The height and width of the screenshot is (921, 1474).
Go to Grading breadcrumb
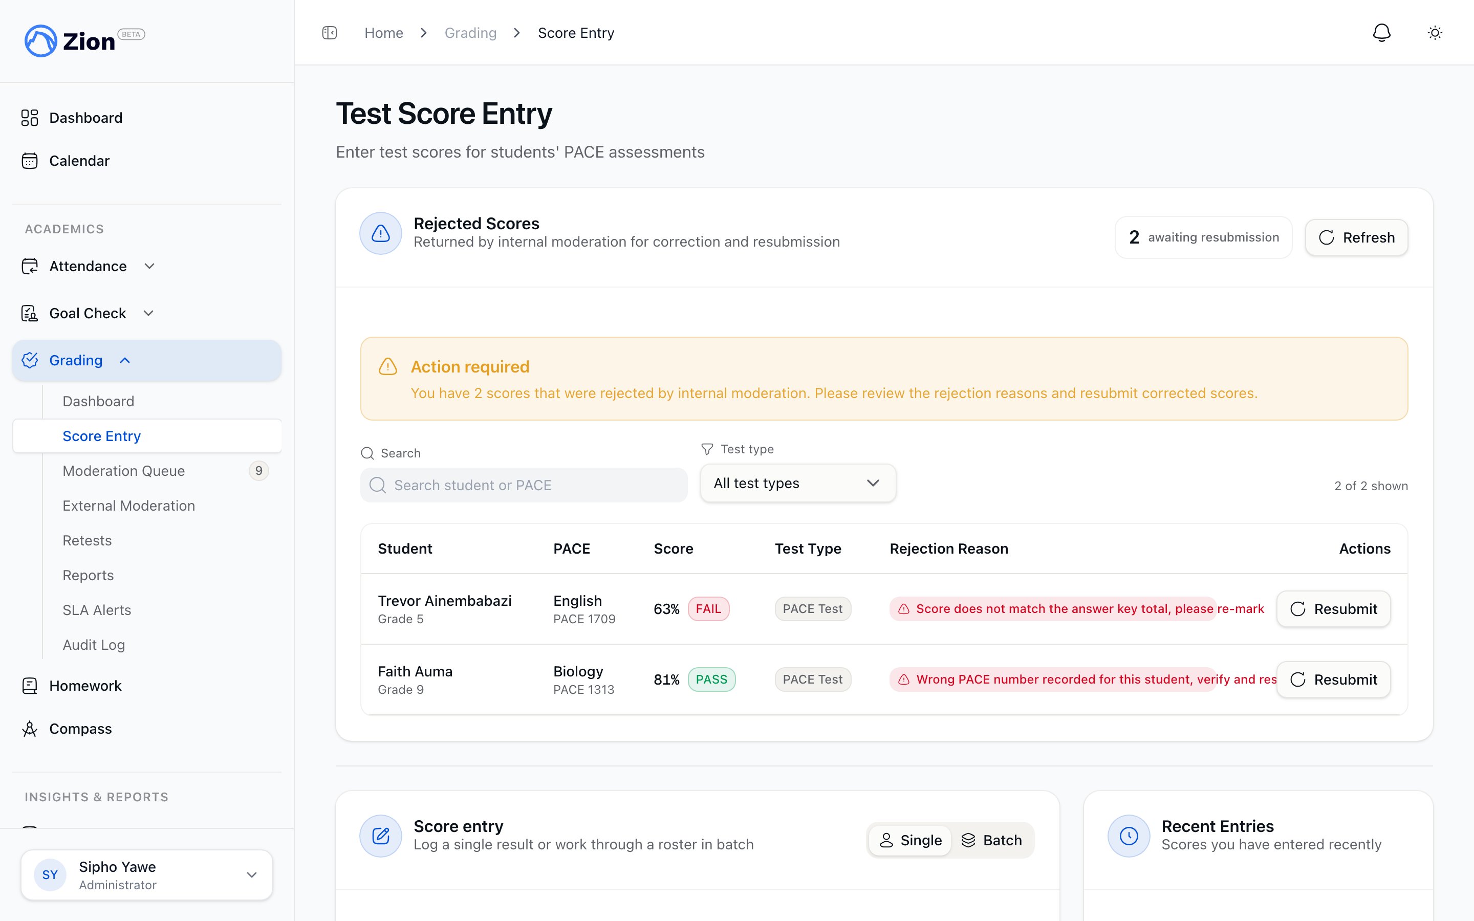(x=470, y=33)
